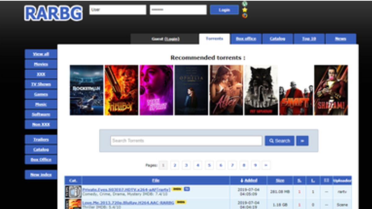This screenshot has height=209, width=372.
Task: Open the After poster
Action: point(226,90)
